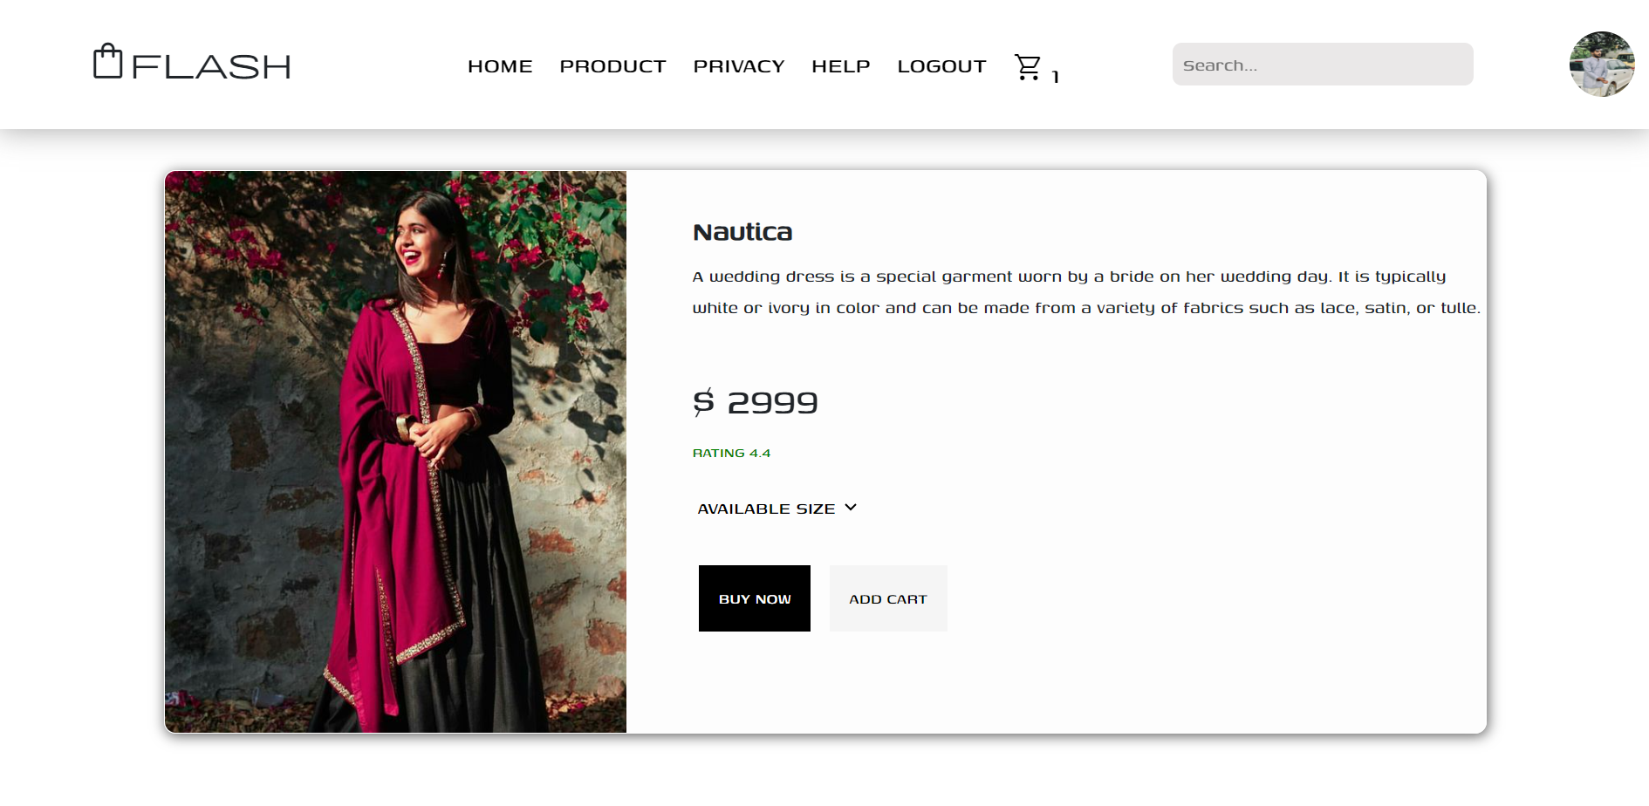Click the shopping bag logo icon
The image size is (1649, 806).
tap(108, 62)
